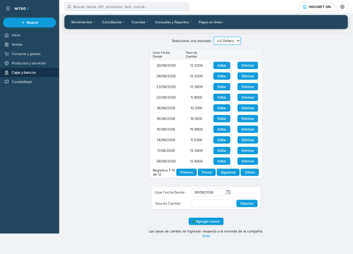
Task: Expand Pagos en línea menu
Action: [211, 22]
